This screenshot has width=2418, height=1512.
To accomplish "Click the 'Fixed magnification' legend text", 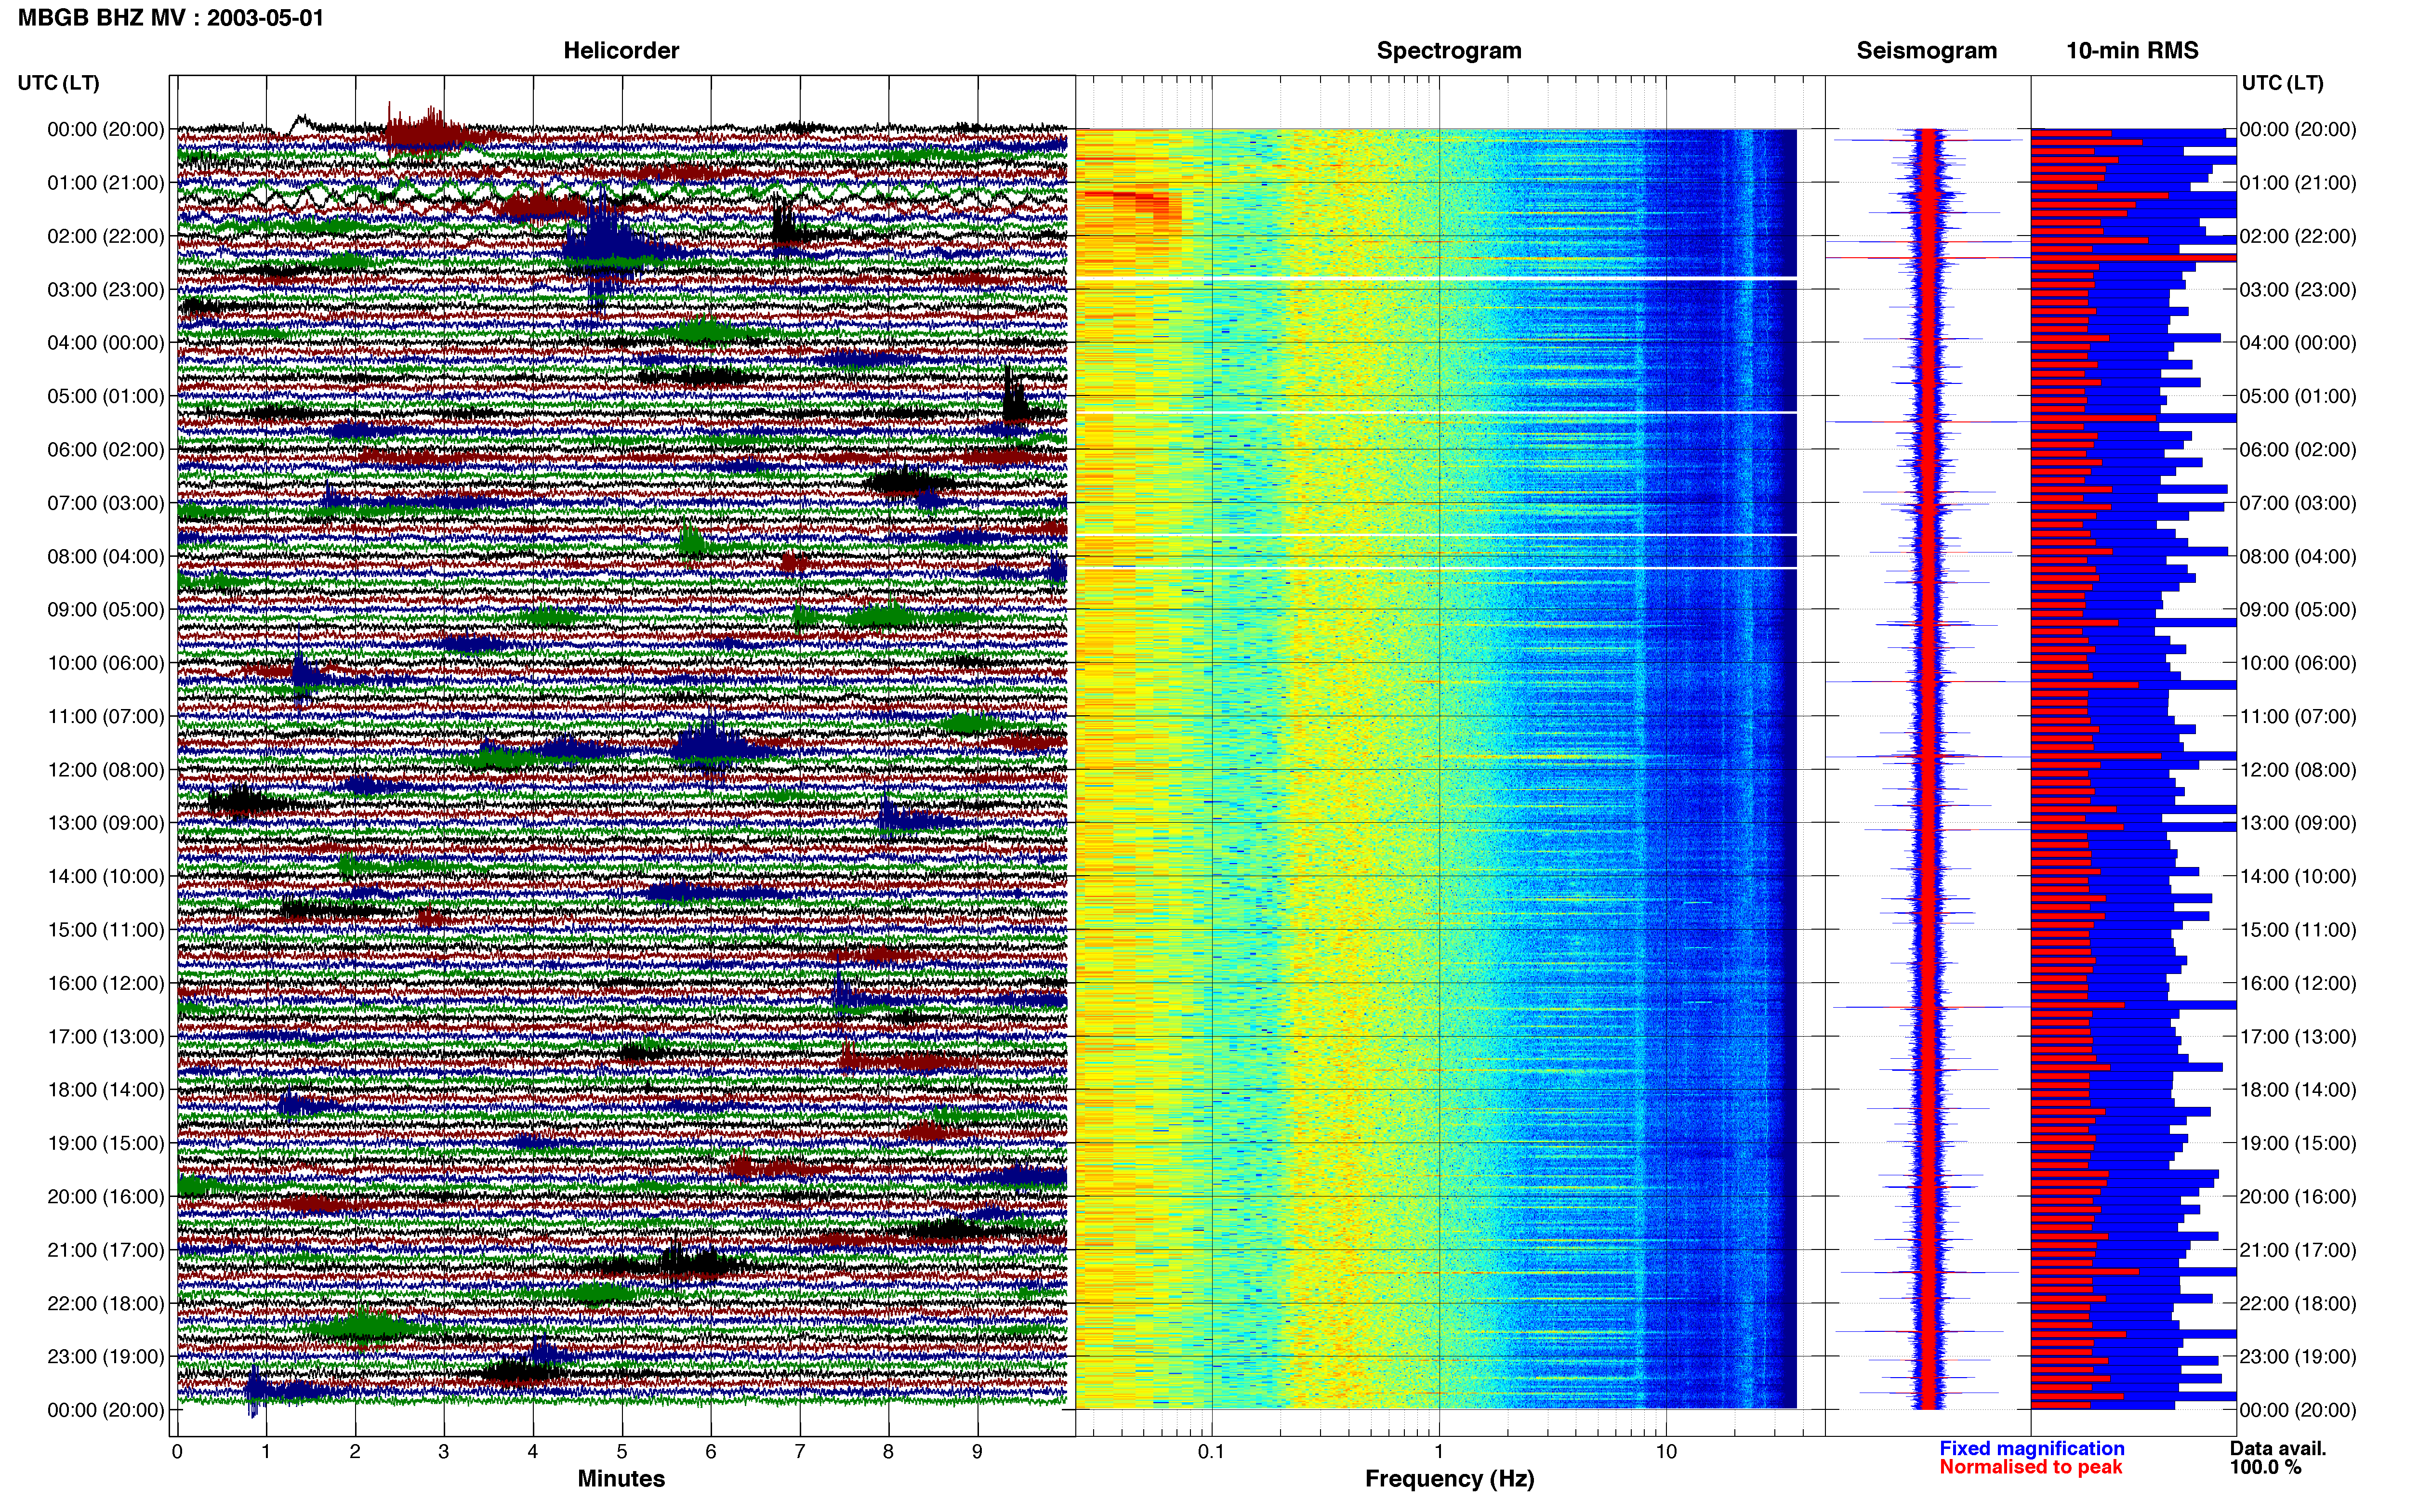I will pyautogui.click(x=2031, y=1448).
